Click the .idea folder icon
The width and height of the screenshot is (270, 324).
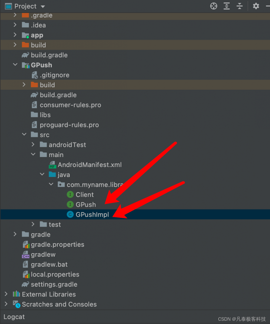(25, 25)
